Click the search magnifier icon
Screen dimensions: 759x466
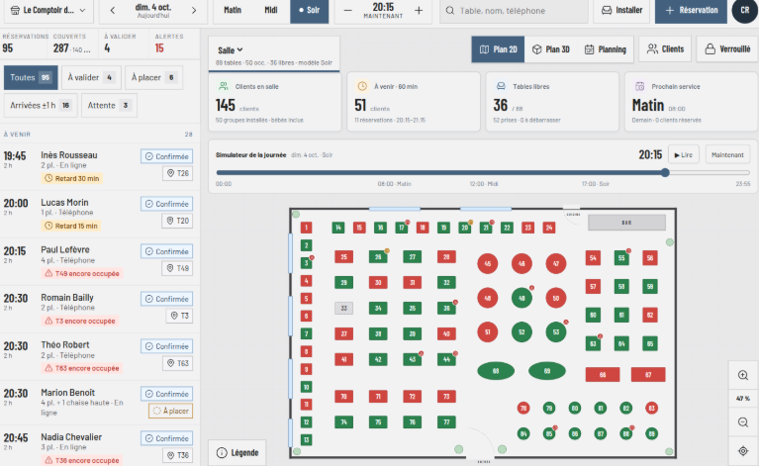tap(450, 11)
